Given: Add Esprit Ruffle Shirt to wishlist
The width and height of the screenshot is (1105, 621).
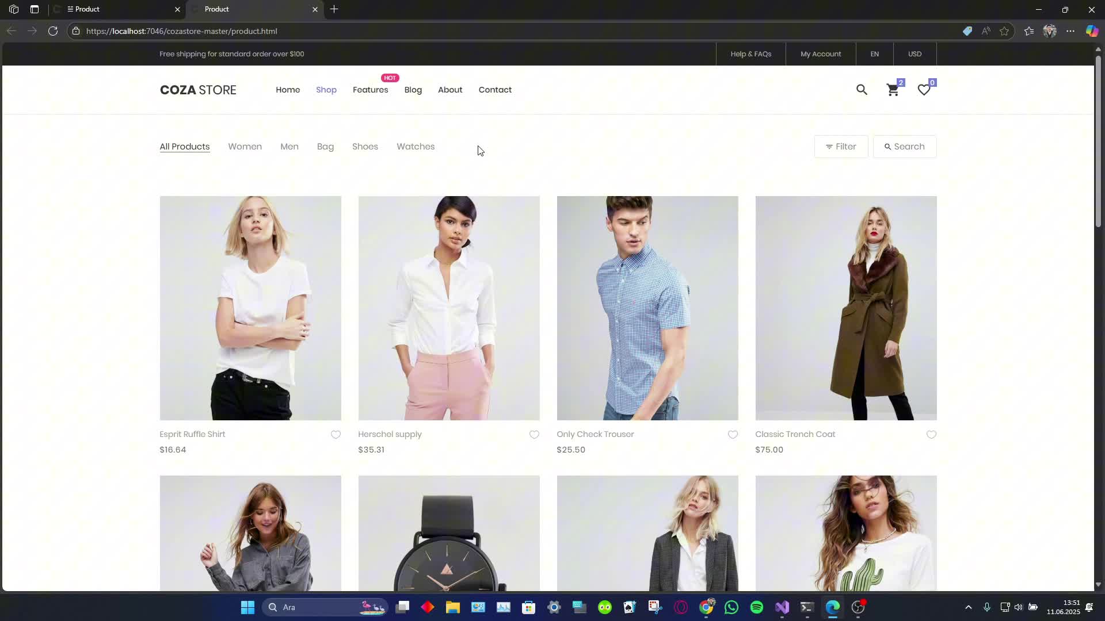Looking at the screenshot, I should pyautogui.click(x=336, y=435).
